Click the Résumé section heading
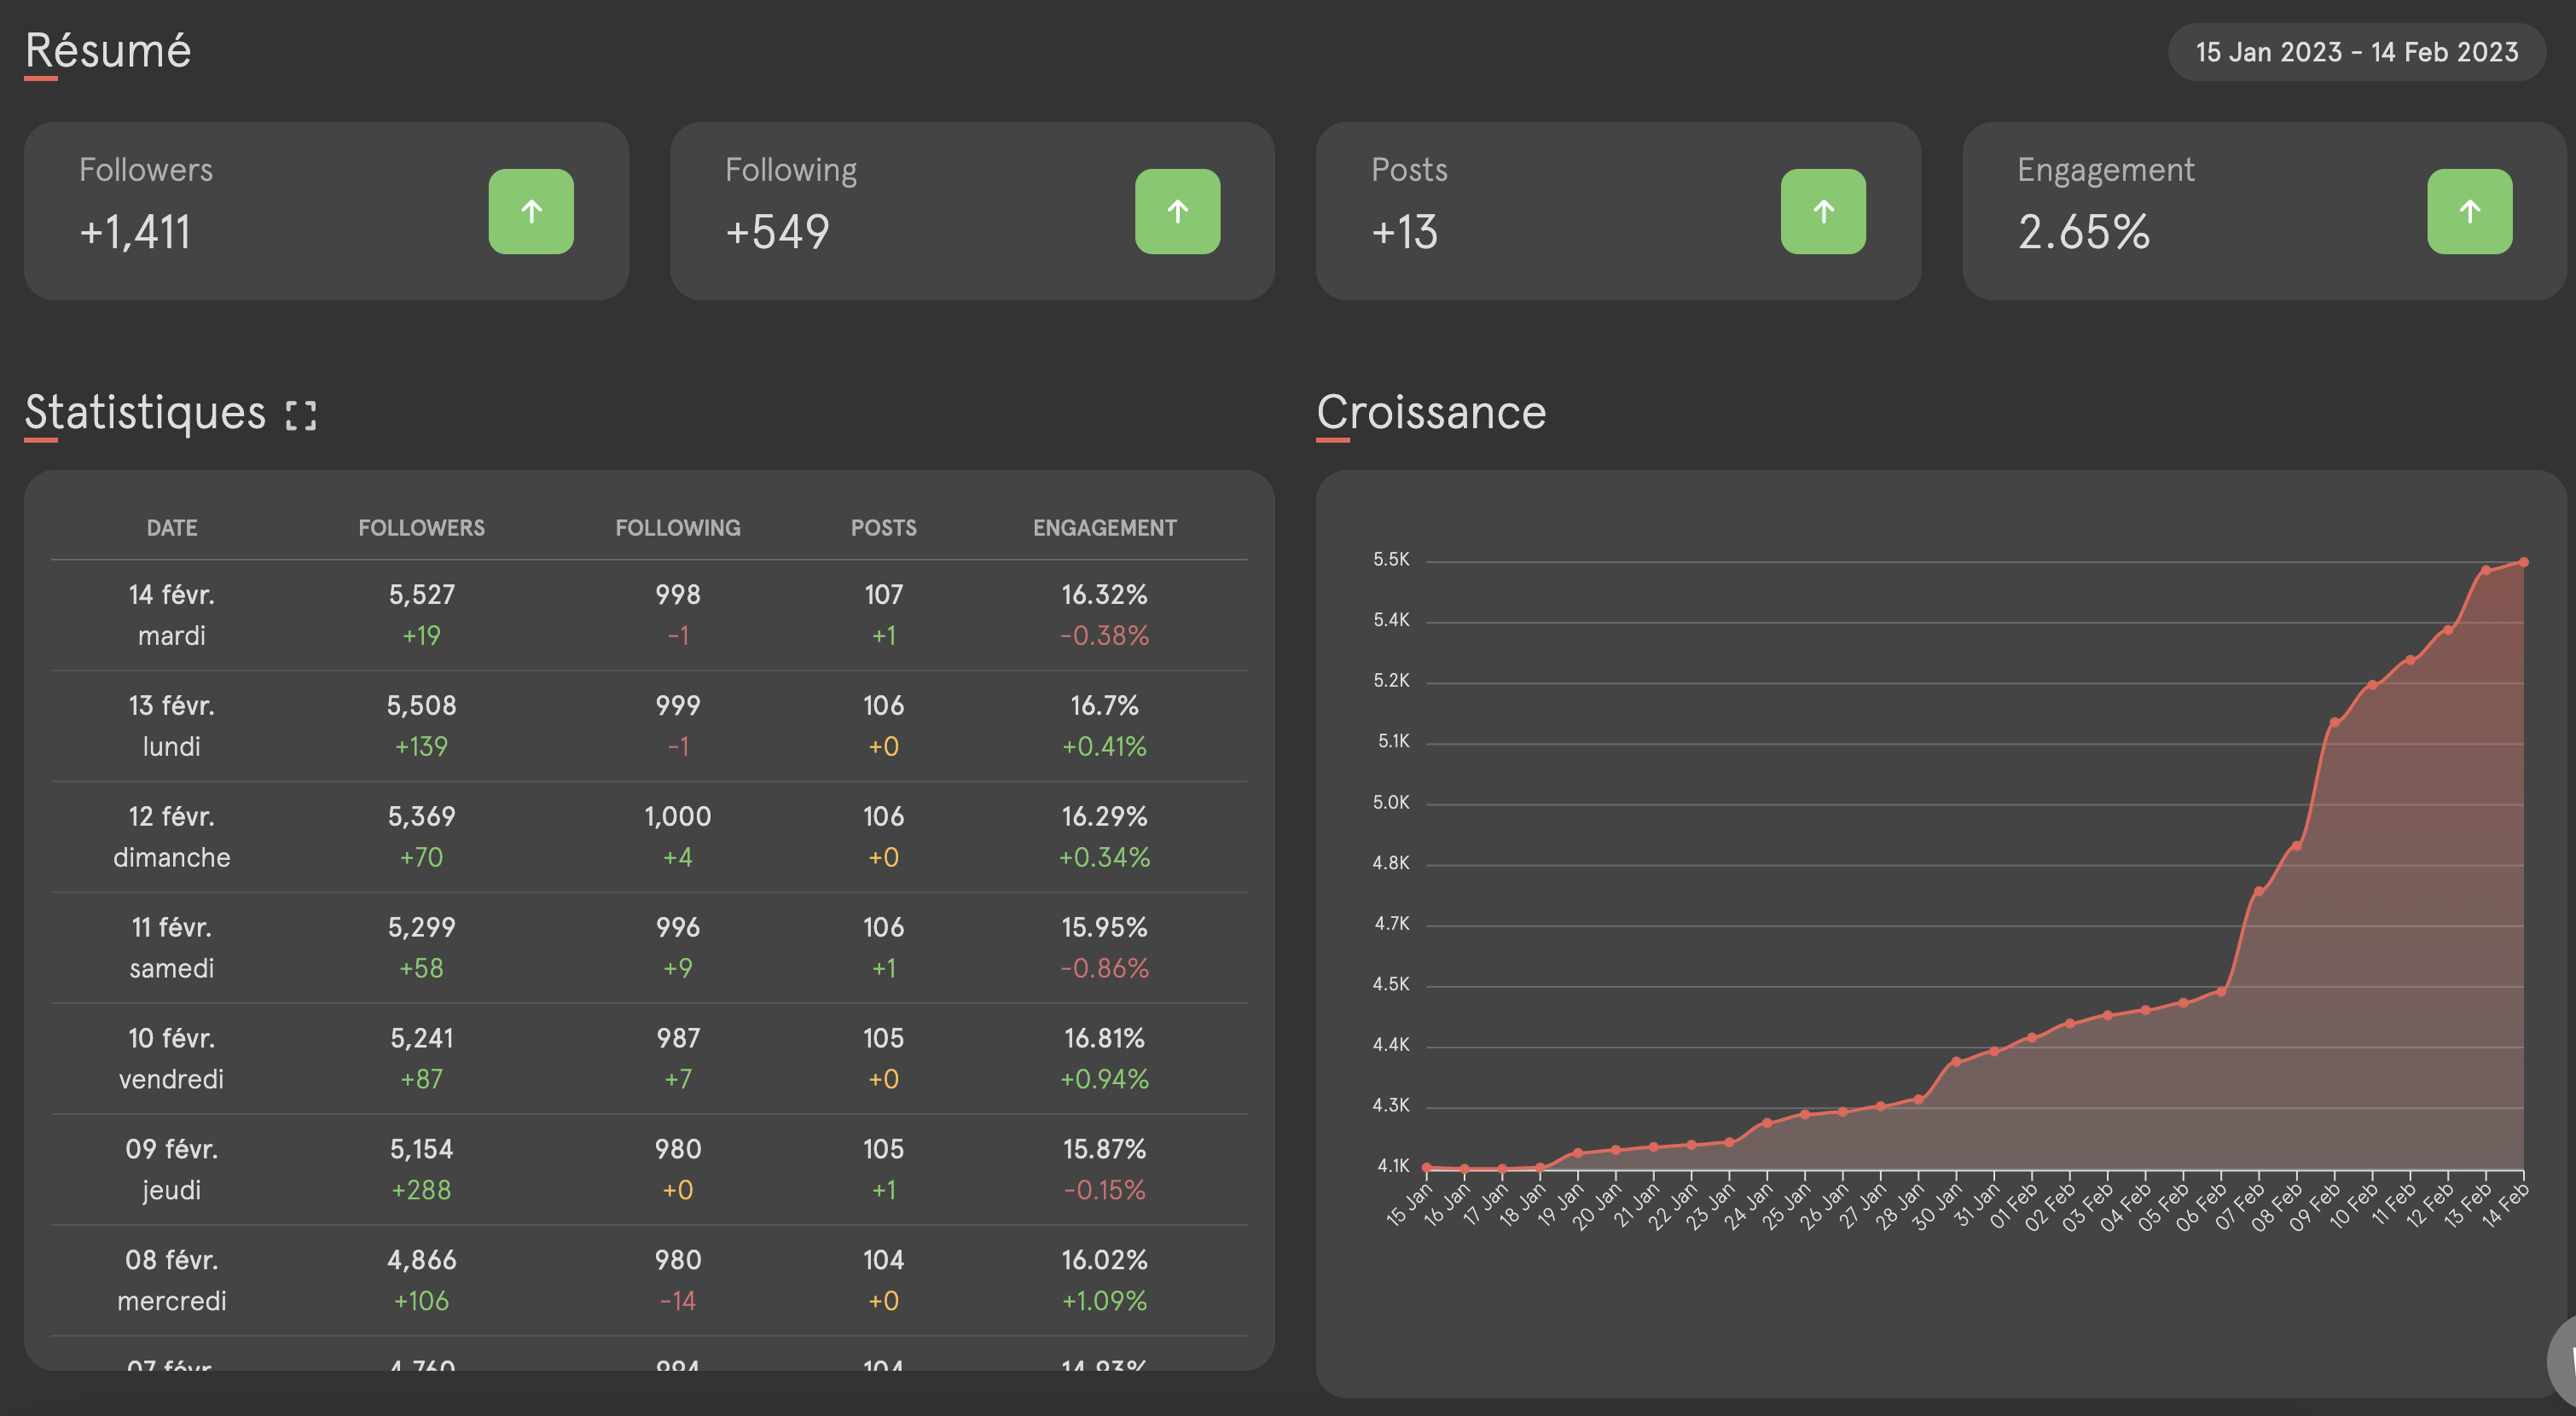The image size is (2576, 1416). (x=108, y=50)
